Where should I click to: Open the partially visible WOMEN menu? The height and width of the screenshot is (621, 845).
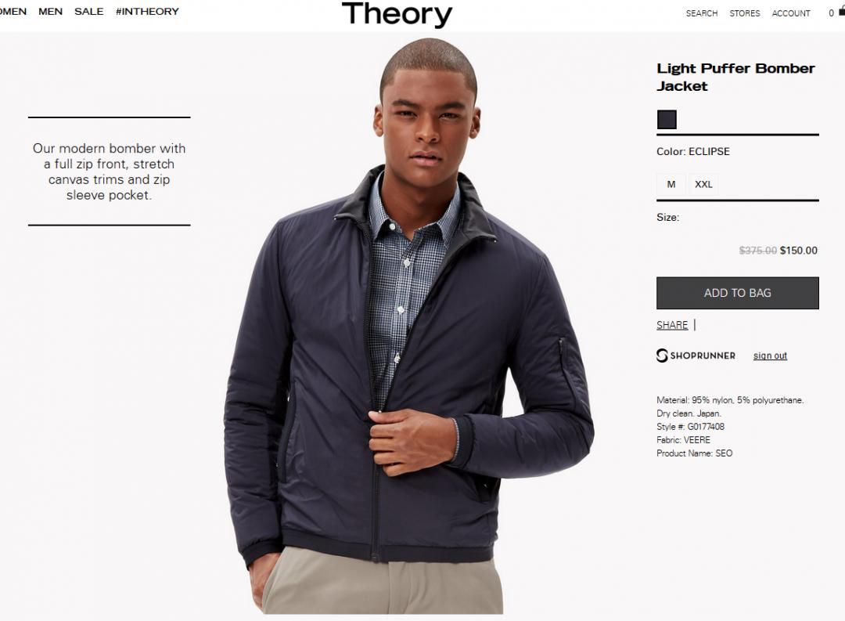pyautogui.click(x=13, y=11)
